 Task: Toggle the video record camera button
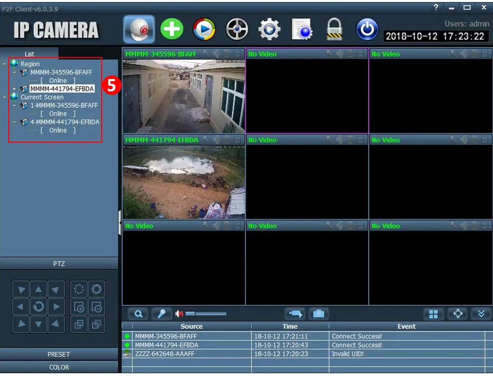click(295, 314)
